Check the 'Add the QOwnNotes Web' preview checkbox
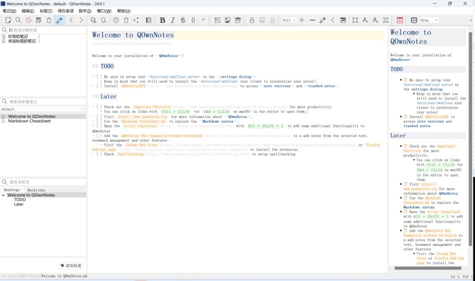This screenshot has height=281, width=475. (x=405, y=231)
